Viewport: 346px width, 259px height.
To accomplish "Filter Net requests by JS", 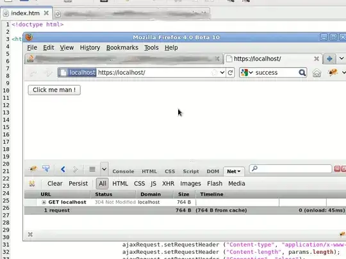I will pos(153,184).
